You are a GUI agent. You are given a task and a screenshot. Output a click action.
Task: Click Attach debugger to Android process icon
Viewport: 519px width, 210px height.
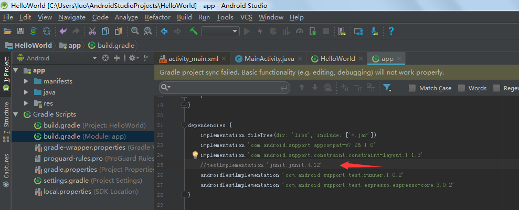coord(313,31)
